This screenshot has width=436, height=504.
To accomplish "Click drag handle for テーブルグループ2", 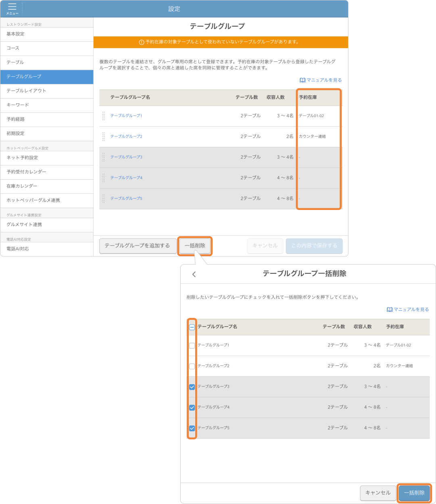I will (x=104, y=136).
